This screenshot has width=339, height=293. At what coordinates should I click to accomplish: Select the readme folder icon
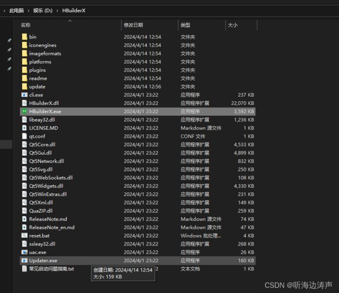[x=25, y=78]
